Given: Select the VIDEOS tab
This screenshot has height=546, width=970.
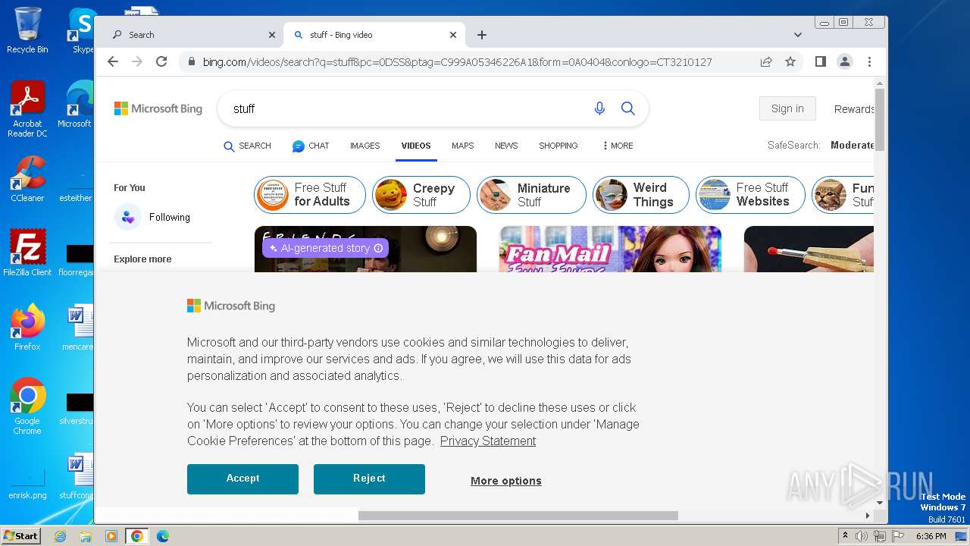Looking at the screenshot, I should [416, 146].
